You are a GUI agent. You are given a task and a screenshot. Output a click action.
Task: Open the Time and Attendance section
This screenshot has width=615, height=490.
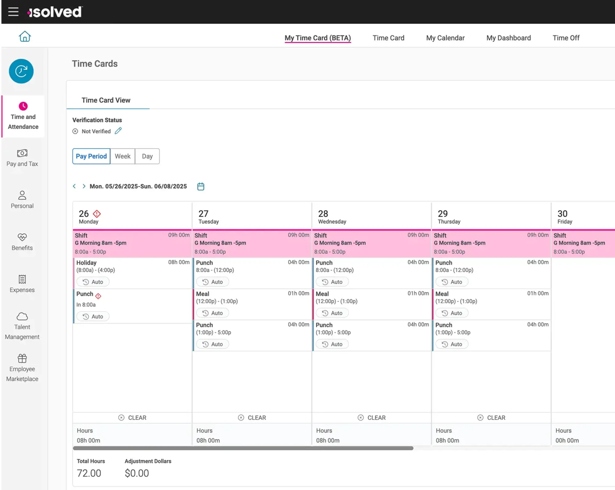pos(22,117)
